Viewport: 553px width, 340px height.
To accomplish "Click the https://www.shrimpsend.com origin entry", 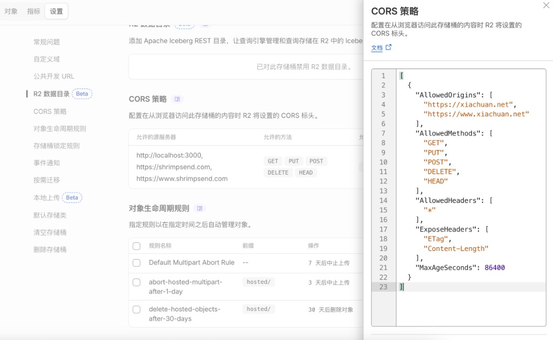I will (x=182, y=179).
